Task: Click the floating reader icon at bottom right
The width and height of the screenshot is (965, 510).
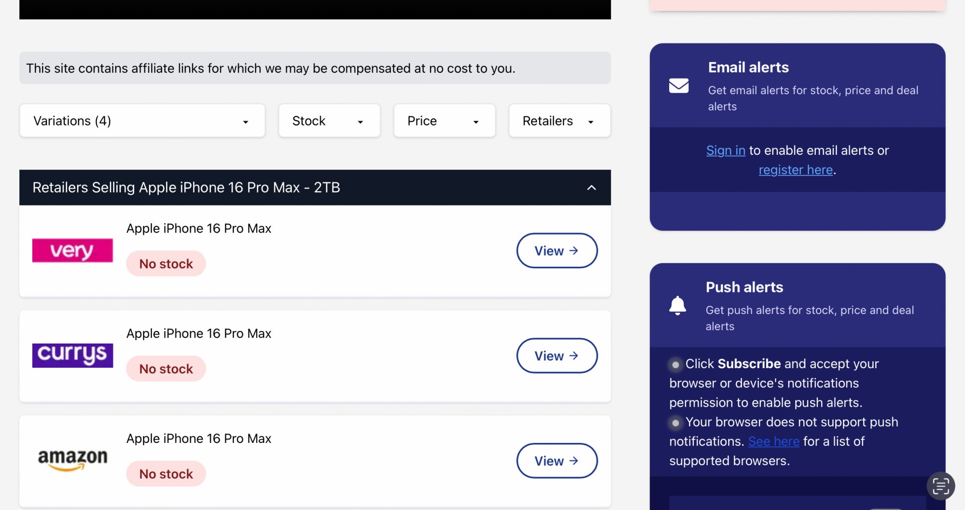Action: [940, 486]
